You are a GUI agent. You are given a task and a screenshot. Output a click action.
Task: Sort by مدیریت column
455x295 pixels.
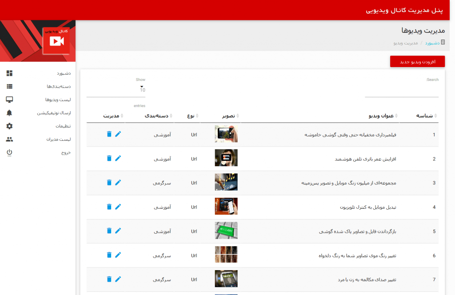click(113, 116)
